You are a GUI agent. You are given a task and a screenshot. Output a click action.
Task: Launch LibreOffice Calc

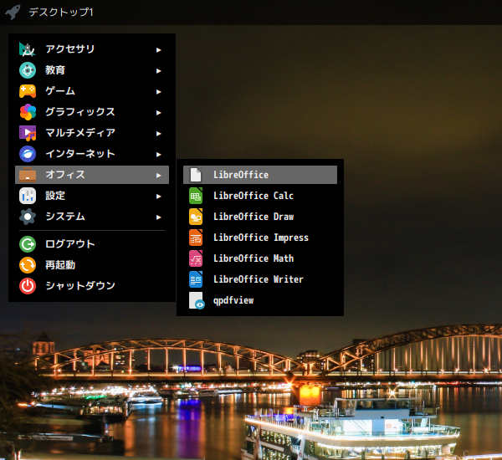point(260,196)
